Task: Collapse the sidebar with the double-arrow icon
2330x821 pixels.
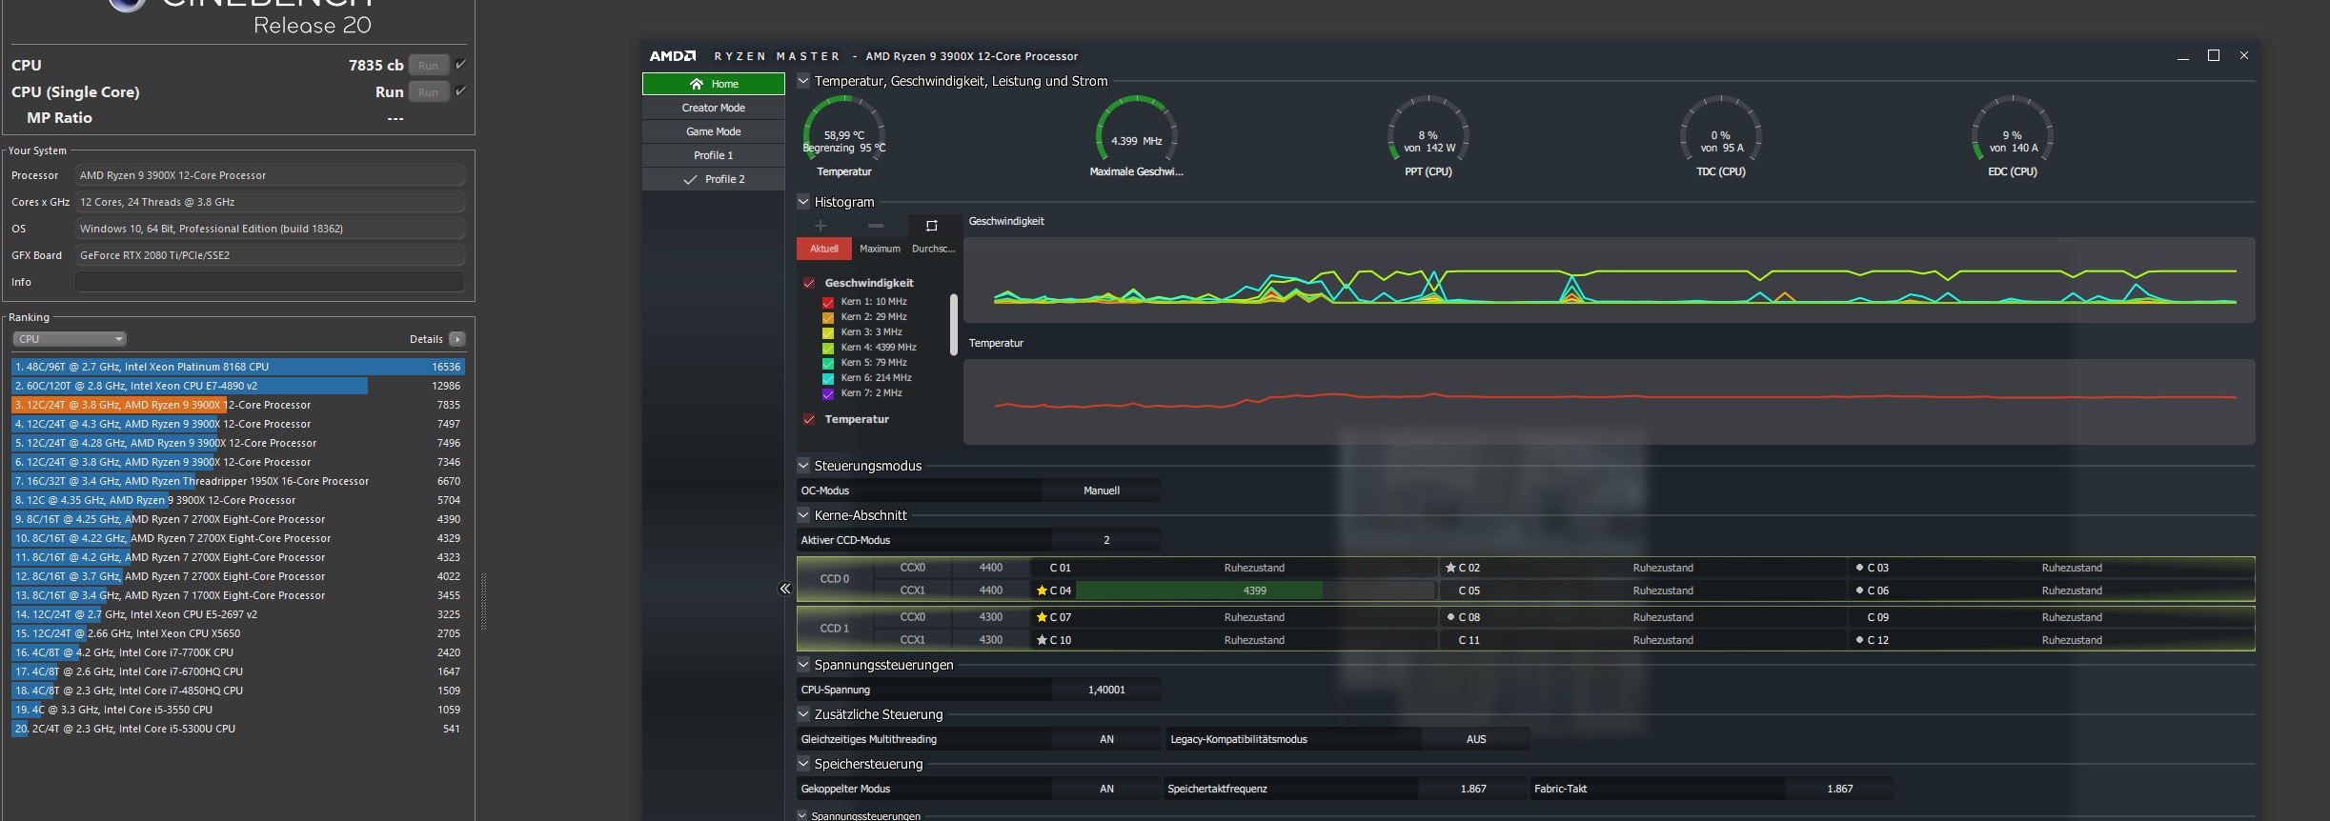Action: pyautogui.click(x=785, y=589)
